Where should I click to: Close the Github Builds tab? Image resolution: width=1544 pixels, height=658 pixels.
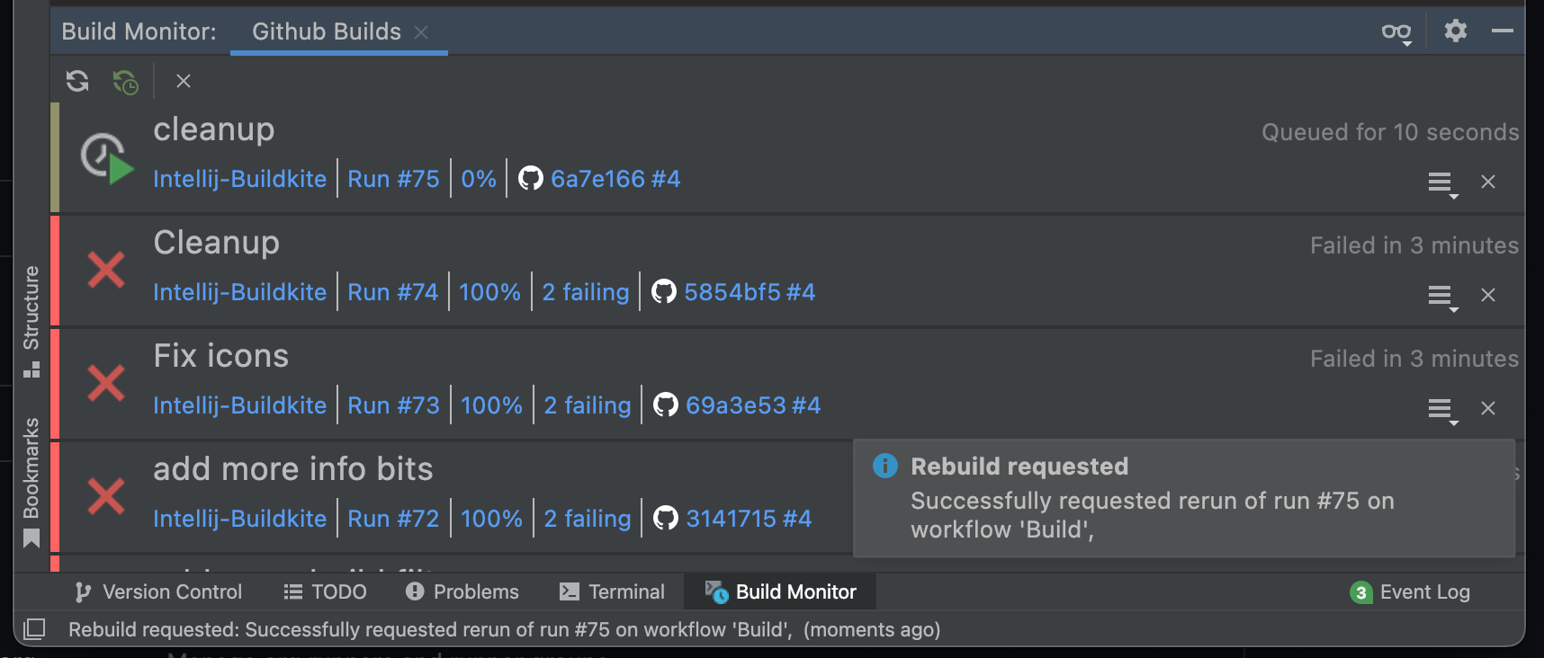click(x=421, y=32)
